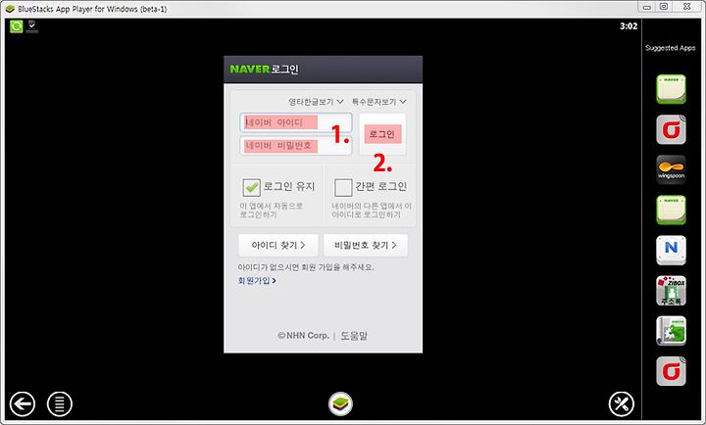Open the download-complete notification icon
This screenshot has height=425, width=706.
[32, 26]
